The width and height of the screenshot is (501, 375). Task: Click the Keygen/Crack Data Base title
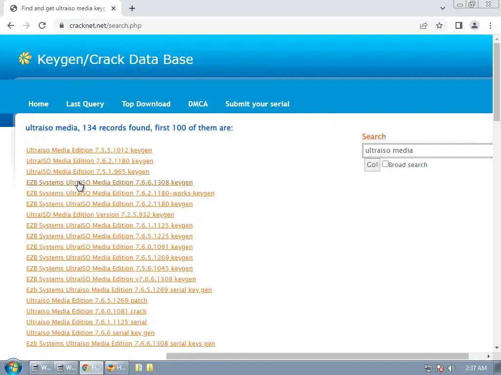point(115,59)
